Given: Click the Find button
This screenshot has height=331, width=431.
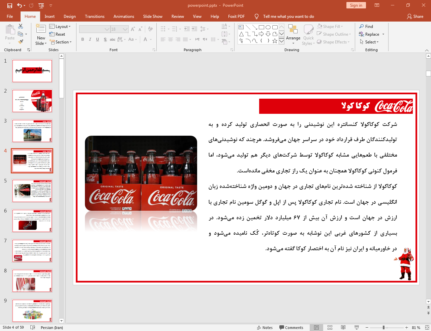Looking at the screenshot, I should [x=366, y=26].
